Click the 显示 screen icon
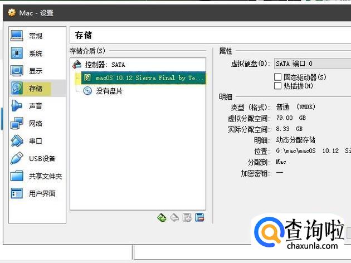The image size is (351, 263). coord(17,71)
